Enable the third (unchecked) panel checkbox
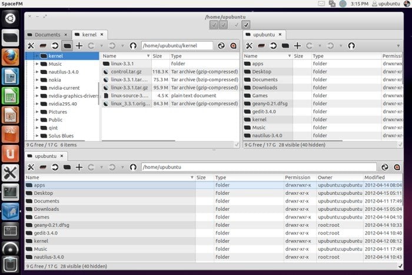Image resolution: width=412 pixels, height=275 pixels. point(236,25)
